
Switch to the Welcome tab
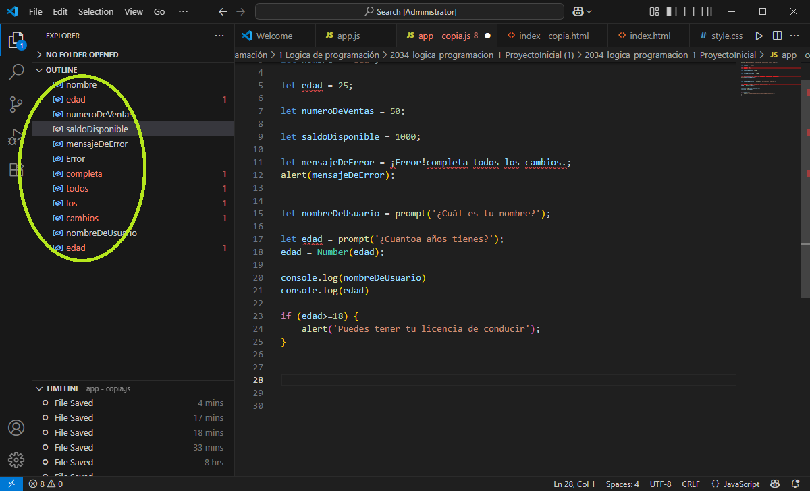click(275, 36)
